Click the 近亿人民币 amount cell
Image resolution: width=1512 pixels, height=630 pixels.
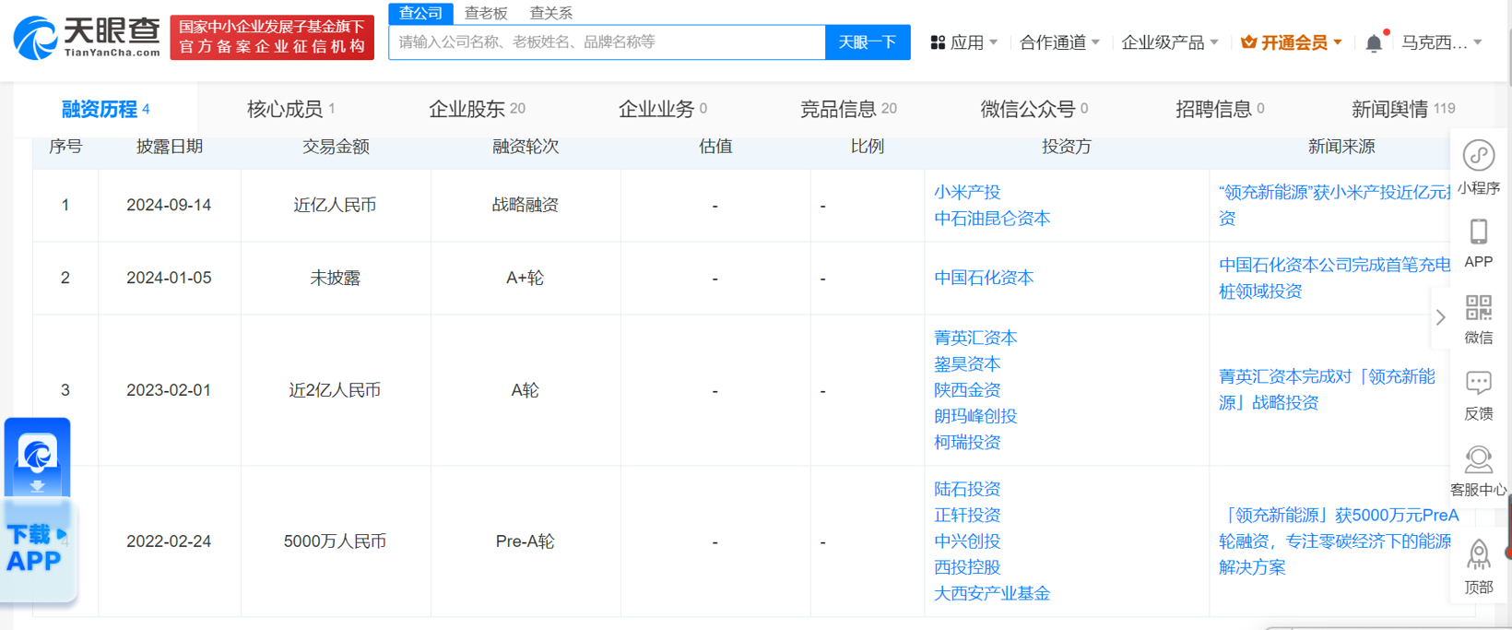(335, 205)
